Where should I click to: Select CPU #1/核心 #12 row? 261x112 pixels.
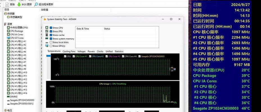(17, 79)
